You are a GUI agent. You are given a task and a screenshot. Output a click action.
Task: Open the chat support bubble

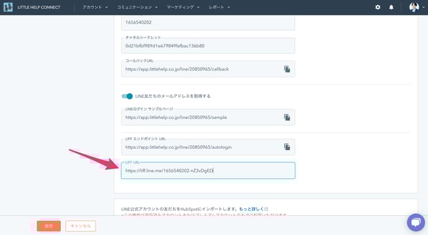(x=416, y=223)
